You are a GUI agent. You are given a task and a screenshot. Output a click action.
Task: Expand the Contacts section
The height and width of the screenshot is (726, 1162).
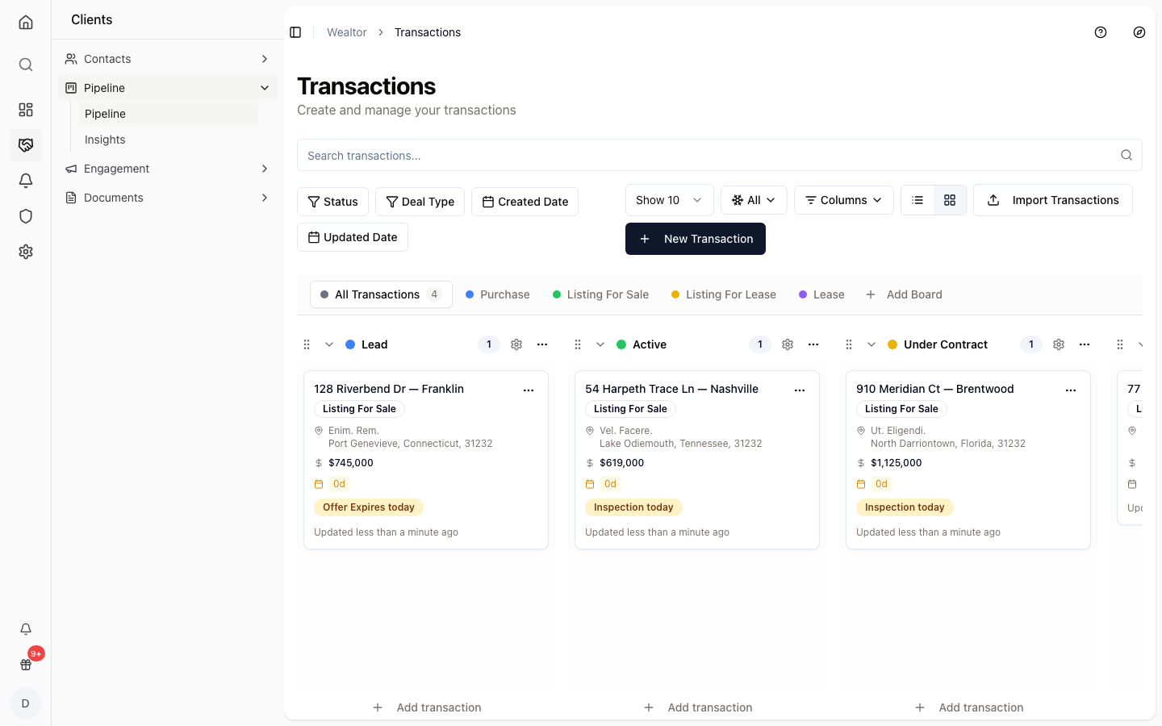[168, 59]
